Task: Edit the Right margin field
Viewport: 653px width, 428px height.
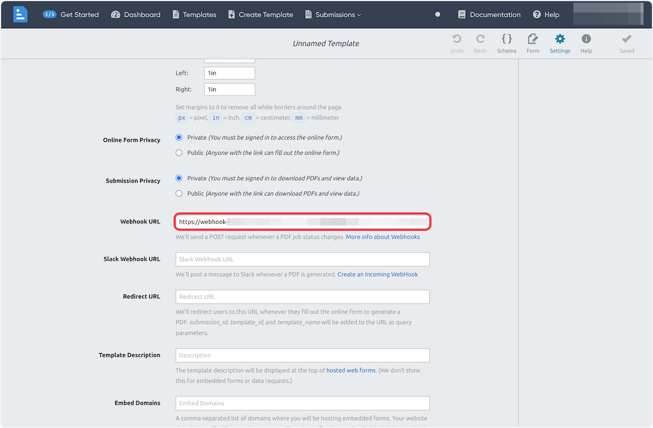Action: (230, 89)
